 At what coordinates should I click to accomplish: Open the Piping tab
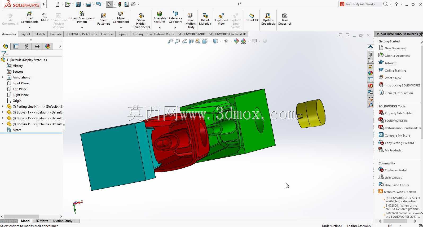click(123, 34)
